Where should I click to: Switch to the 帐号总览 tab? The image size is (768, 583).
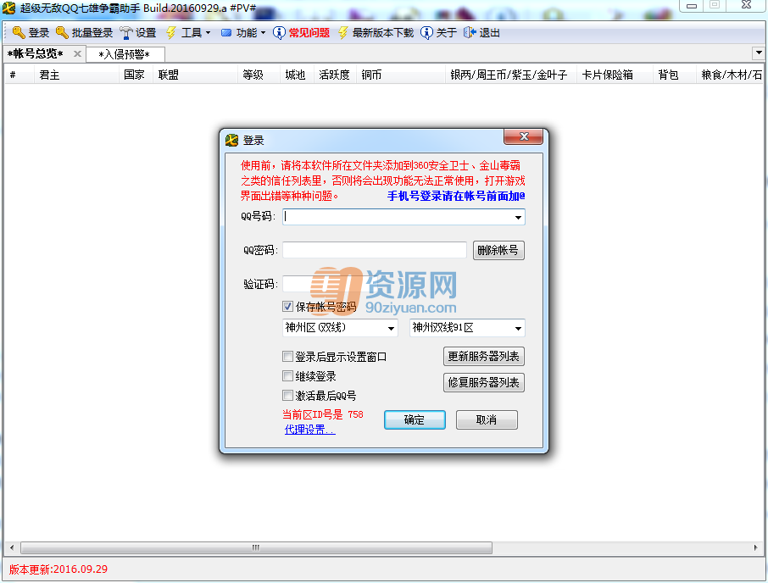(36, 54)
